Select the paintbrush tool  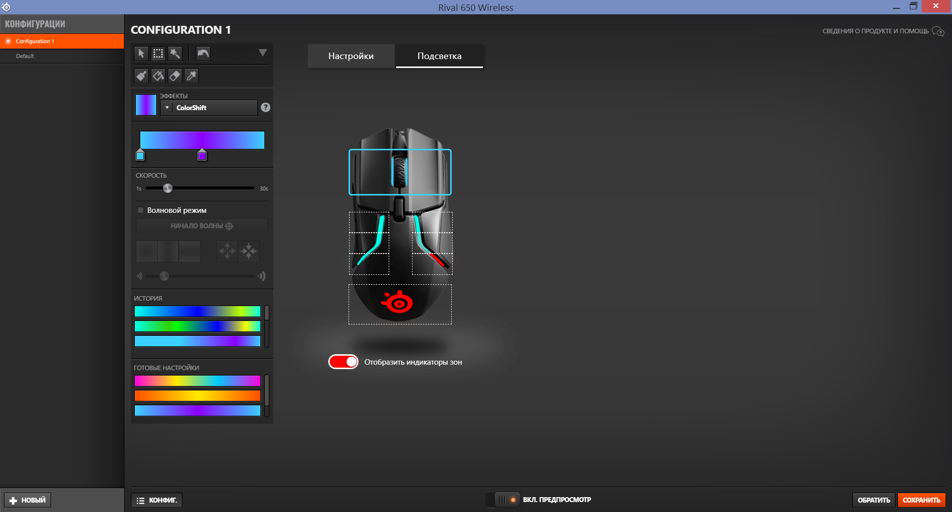tap(141, 76)
